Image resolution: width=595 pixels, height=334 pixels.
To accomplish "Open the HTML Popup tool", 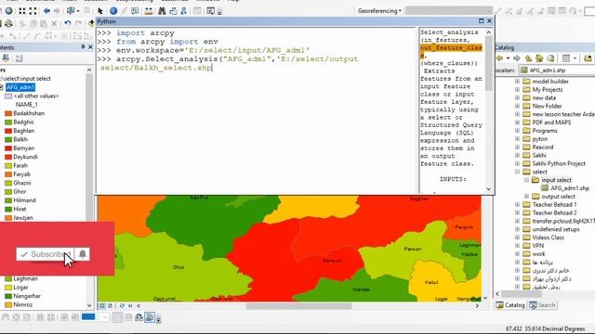I will [x=135, y=11].
